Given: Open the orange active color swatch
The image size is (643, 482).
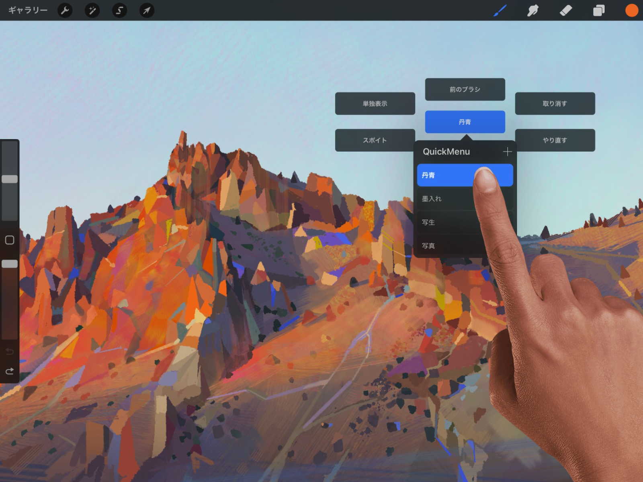Looking at the screenshot, I should 632,10.
